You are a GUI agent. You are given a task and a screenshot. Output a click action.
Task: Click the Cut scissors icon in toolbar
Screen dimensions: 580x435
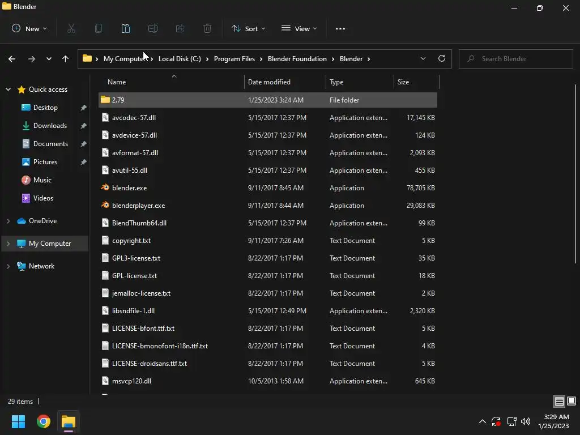tap(71, 28)
